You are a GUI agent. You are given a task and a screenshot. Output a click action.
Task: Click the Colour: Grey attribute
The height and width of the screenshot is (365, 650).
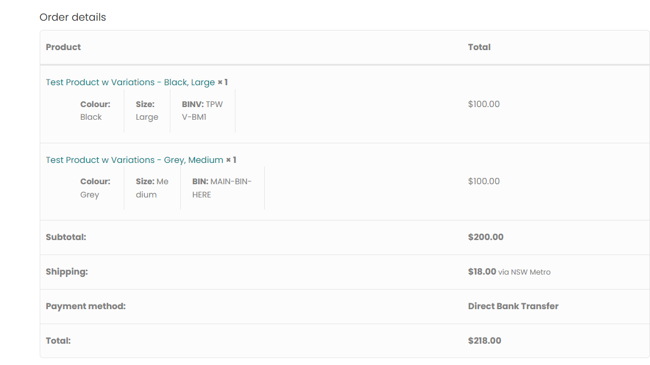click(95, 188)
